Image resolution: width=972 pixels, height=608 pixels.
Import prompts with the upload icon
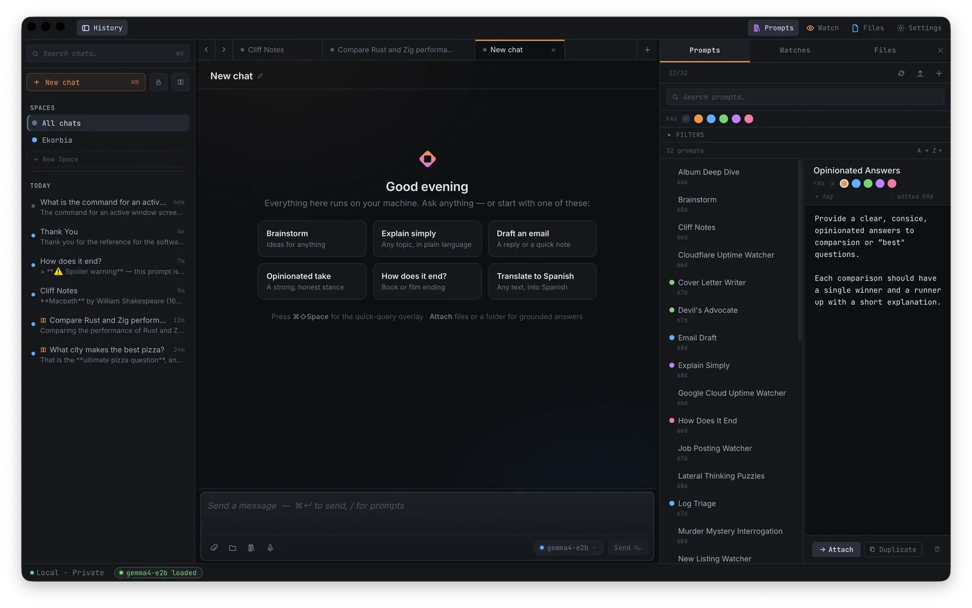[920, 73]
